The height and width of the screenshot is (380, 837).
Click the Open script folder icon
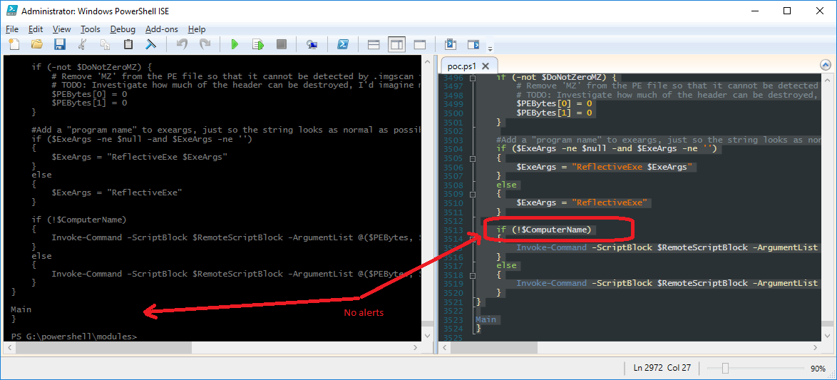click(x=37, y=44)
